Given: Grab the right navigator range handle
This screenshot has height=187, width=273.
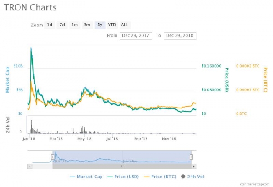Looking at the screenshot, I should click(x=191, y=157).
